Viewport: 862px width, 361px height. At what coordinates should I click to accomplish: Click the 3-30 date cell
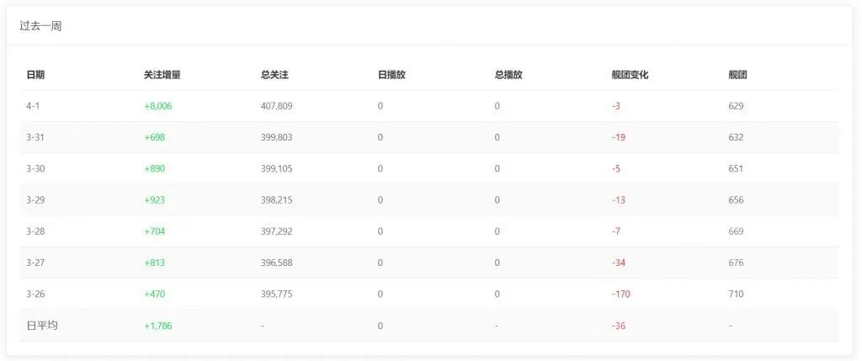[x=35, y=168]
